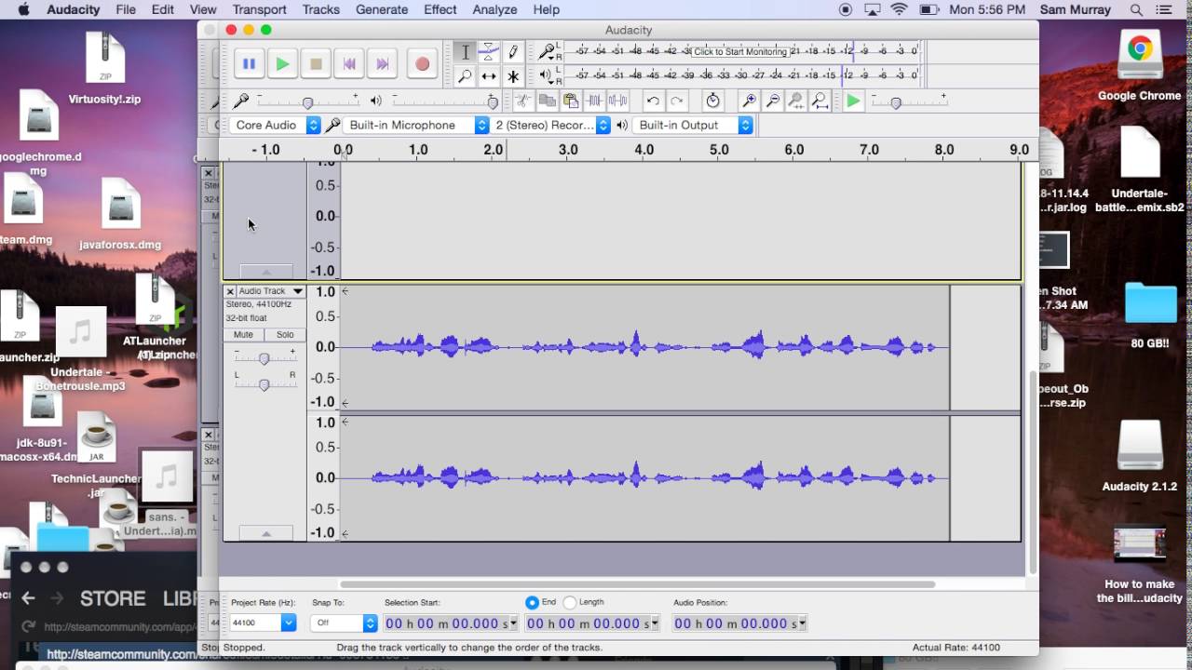Click the Zoom In magnifier icon
This screenshot has height=670, width=1192.
749,100
